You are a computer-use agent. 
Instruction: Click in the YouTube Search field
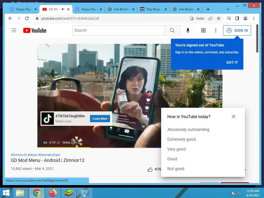pos(118,30)
